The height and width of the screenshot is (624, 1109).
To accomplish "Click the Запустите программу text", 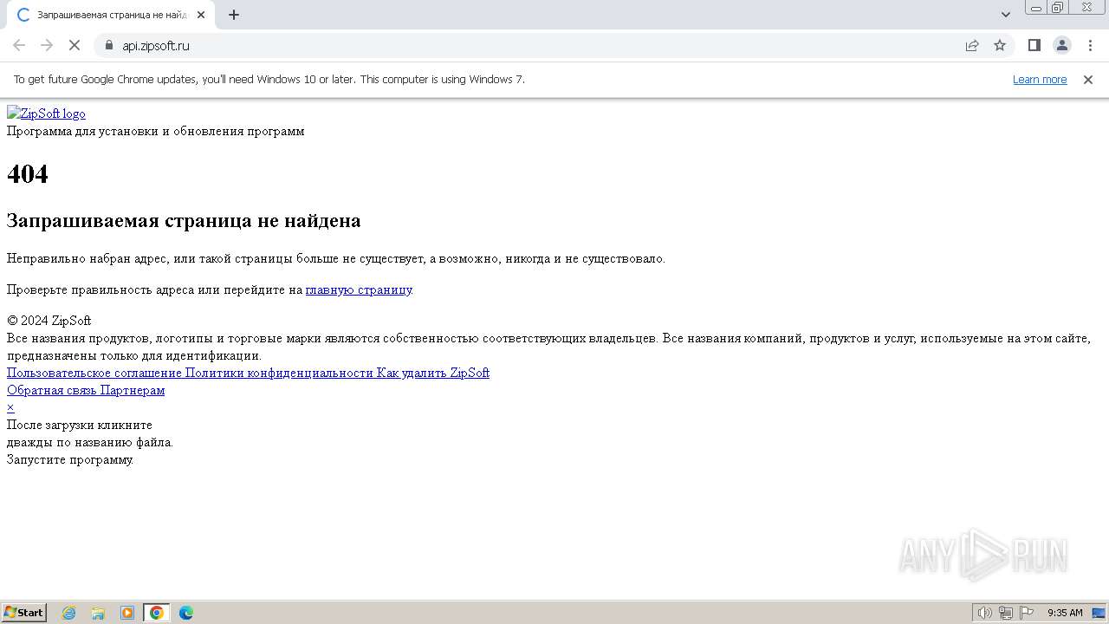I will [70, 459].
